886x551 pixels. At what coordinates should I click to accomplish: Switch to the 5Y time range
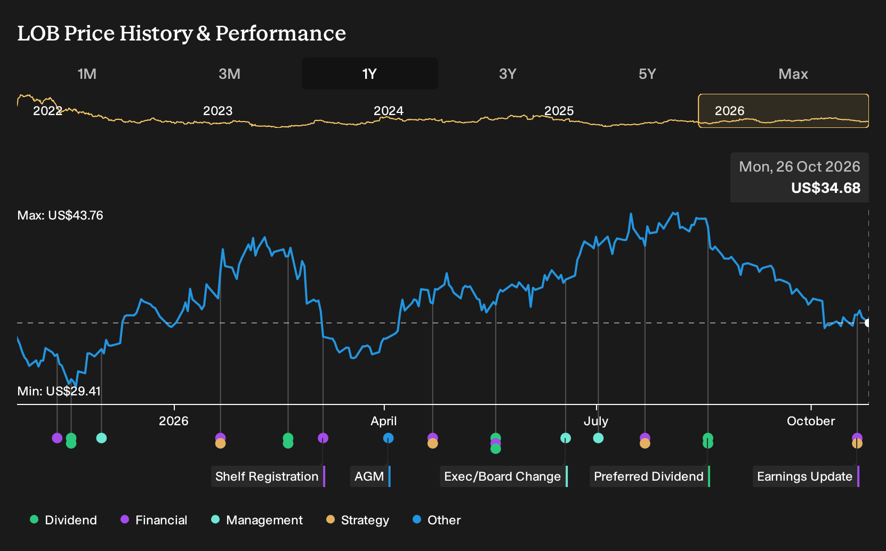tap(647, 74)
